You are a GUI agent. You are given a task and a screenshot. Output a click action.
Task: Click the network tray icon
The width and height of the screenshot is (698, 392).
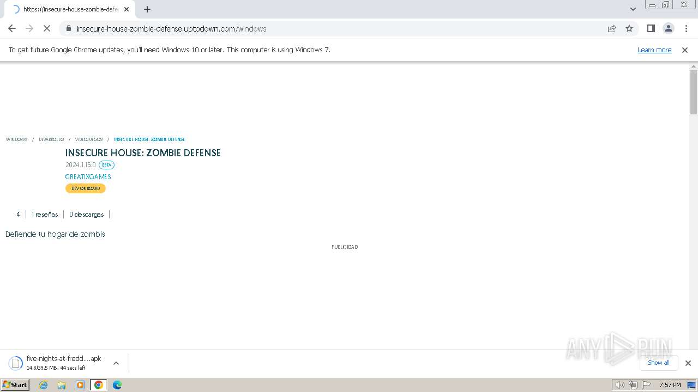(x=633, y=385)
